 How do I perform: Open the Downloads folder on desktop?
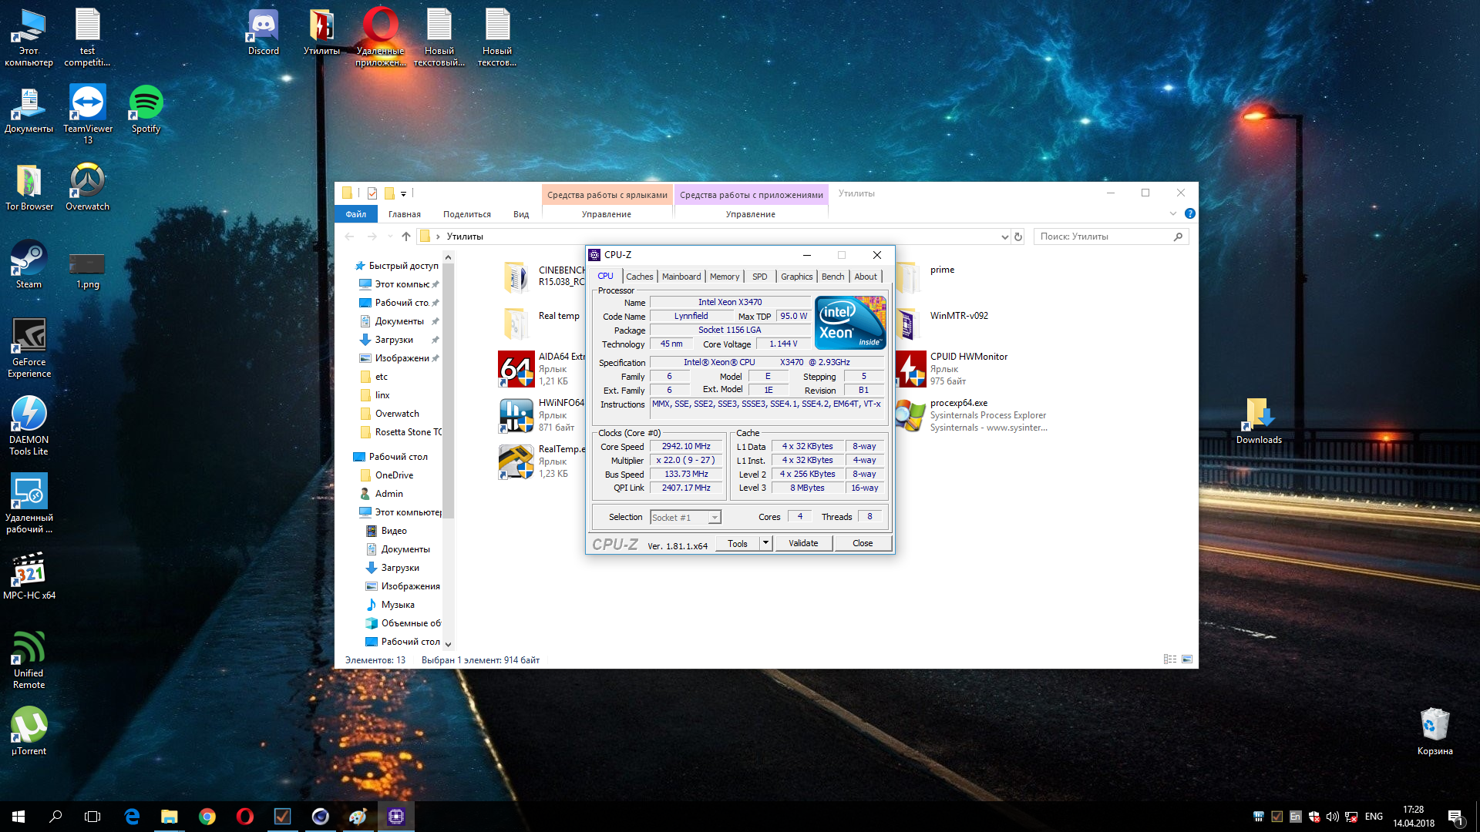tap(1259, 421)
